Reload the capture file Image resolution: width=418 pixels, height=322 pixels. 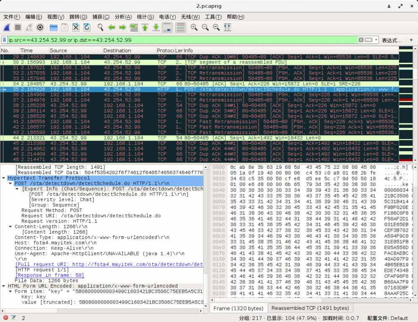click(87, 28)
